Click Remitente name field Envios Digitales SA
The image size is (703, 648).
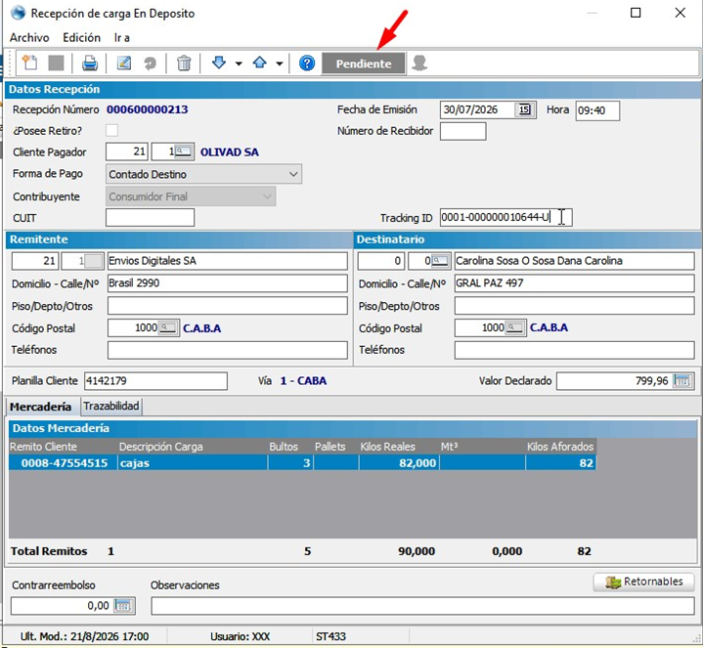point(227,261)
